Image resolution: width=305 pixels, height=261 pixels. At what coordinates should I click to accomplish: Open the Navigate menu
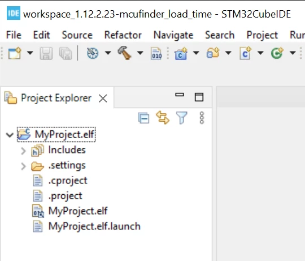173,36
